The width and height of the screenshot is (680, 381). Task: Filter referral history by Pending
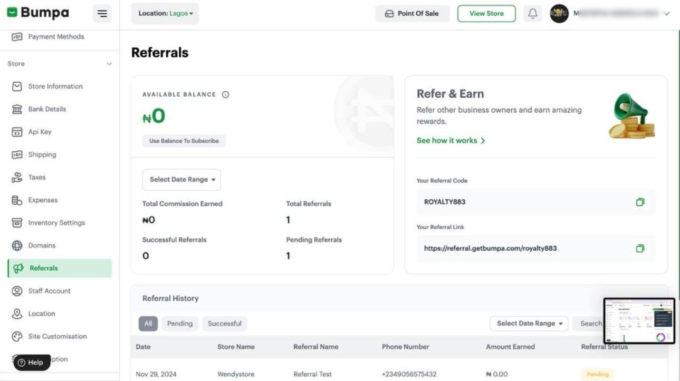click(x=180, y=323)
